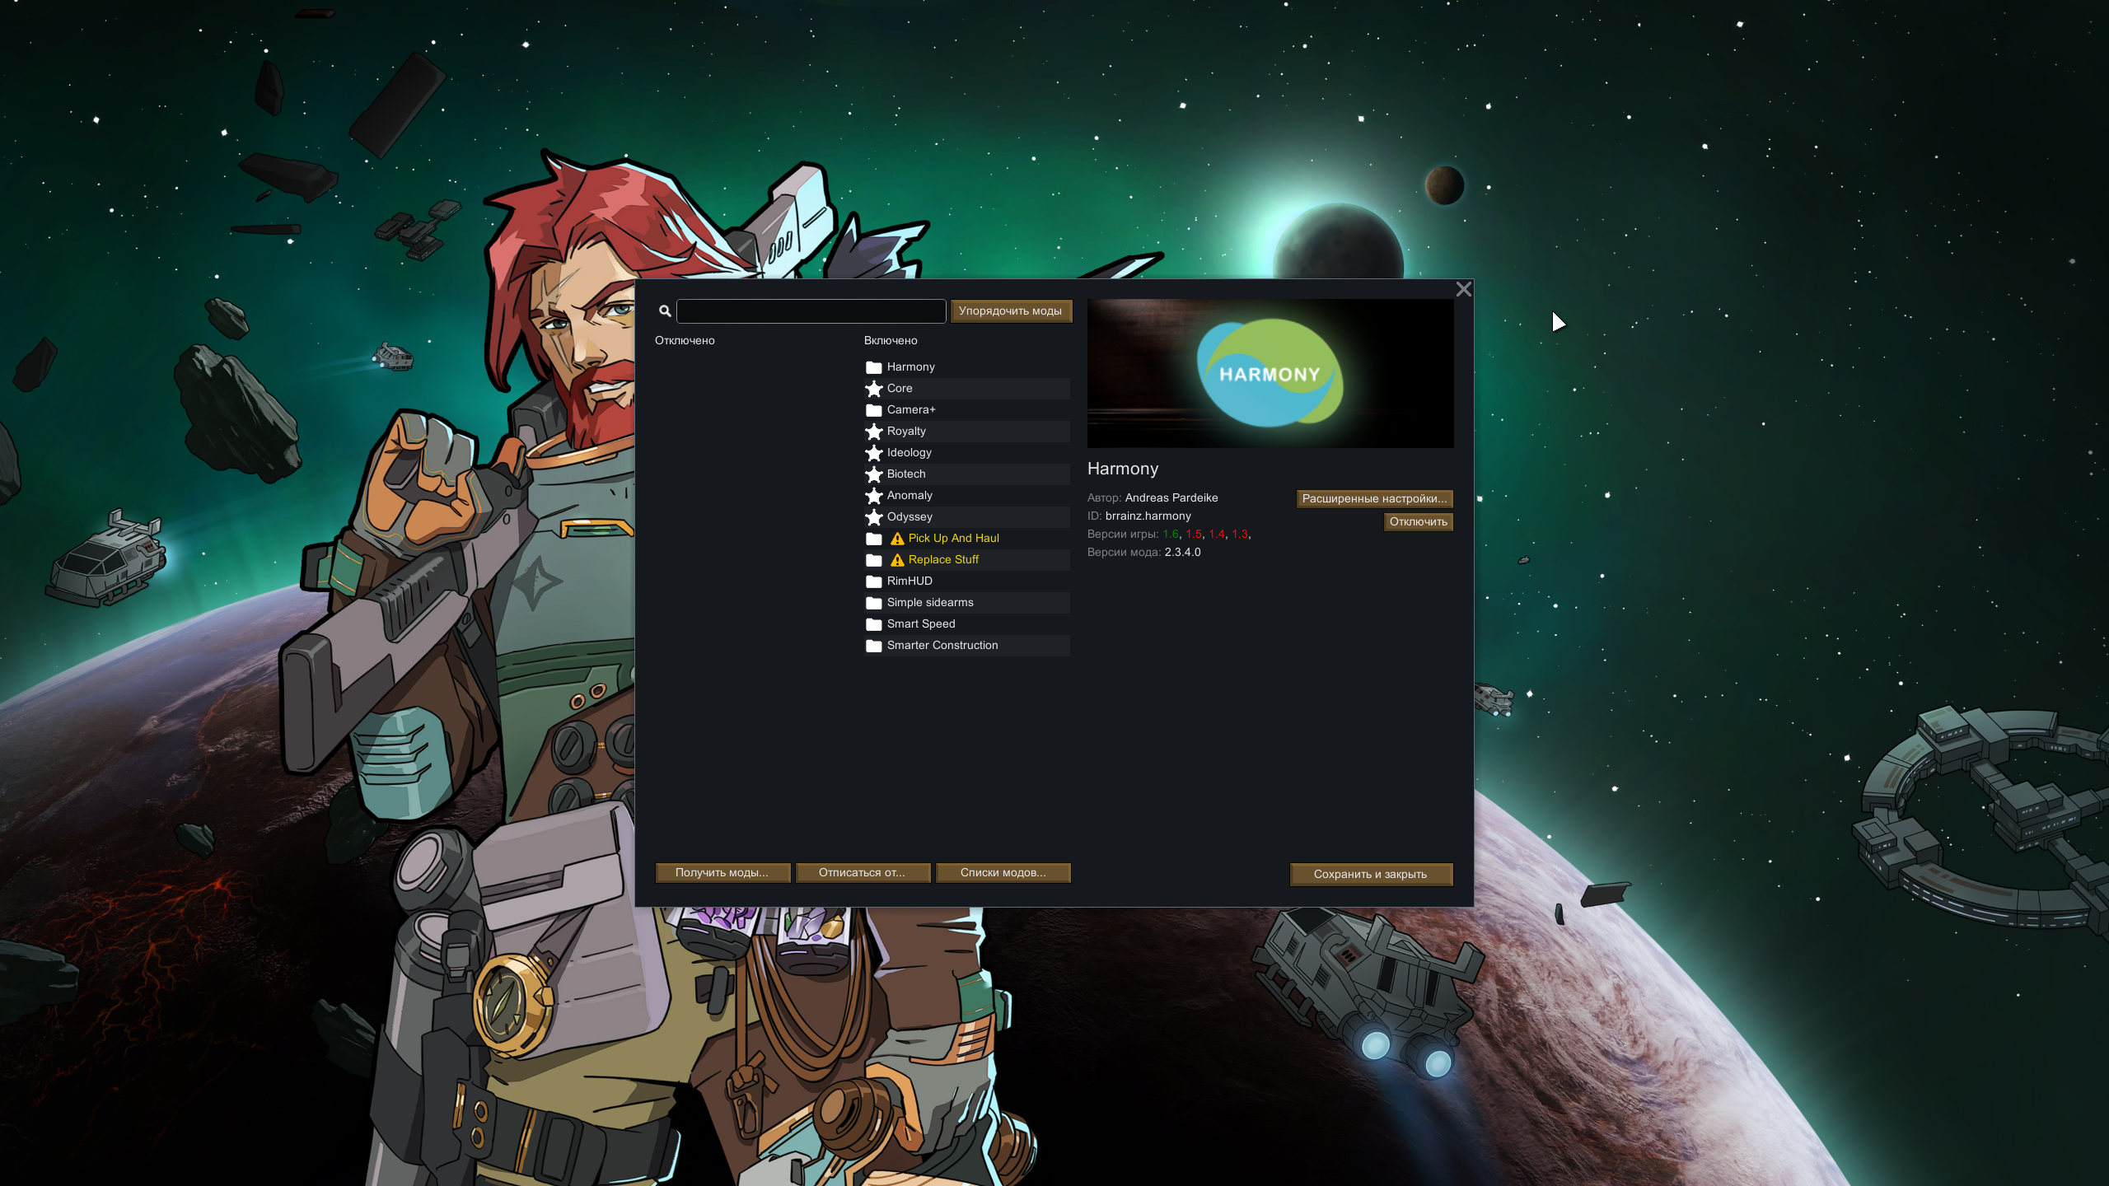2109x1186 pixels.
Task: Select the Royalty mod entry
Action: coord(906,432)
